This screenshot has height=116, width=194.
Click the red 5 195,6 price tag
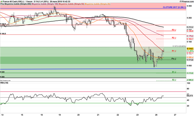(190, 31)
